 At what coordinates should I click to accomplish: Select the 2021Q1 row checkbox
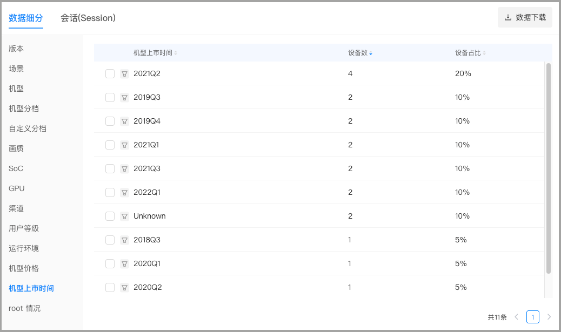point(110,145)
